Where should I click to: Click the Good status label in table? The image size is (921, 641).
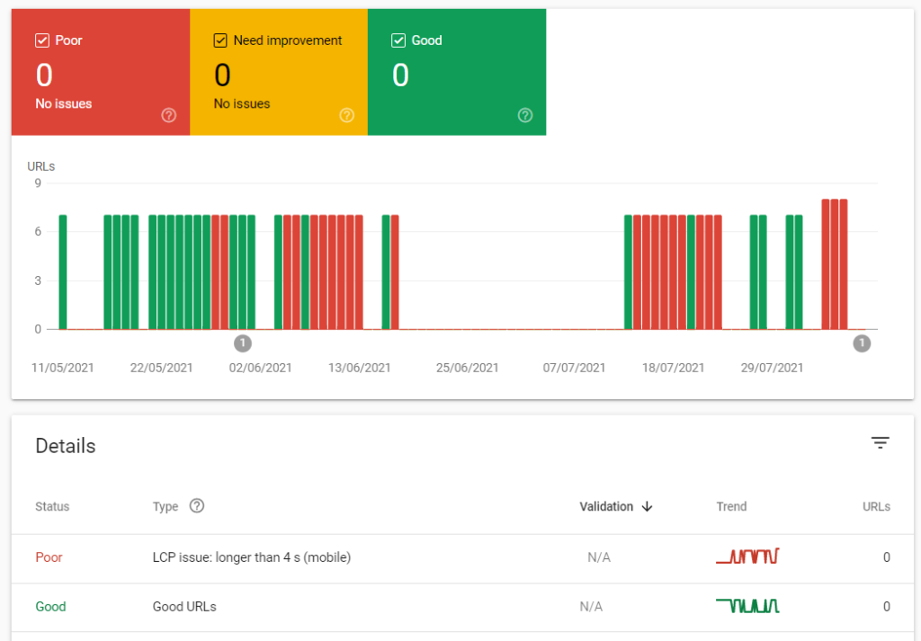[50, 606]
